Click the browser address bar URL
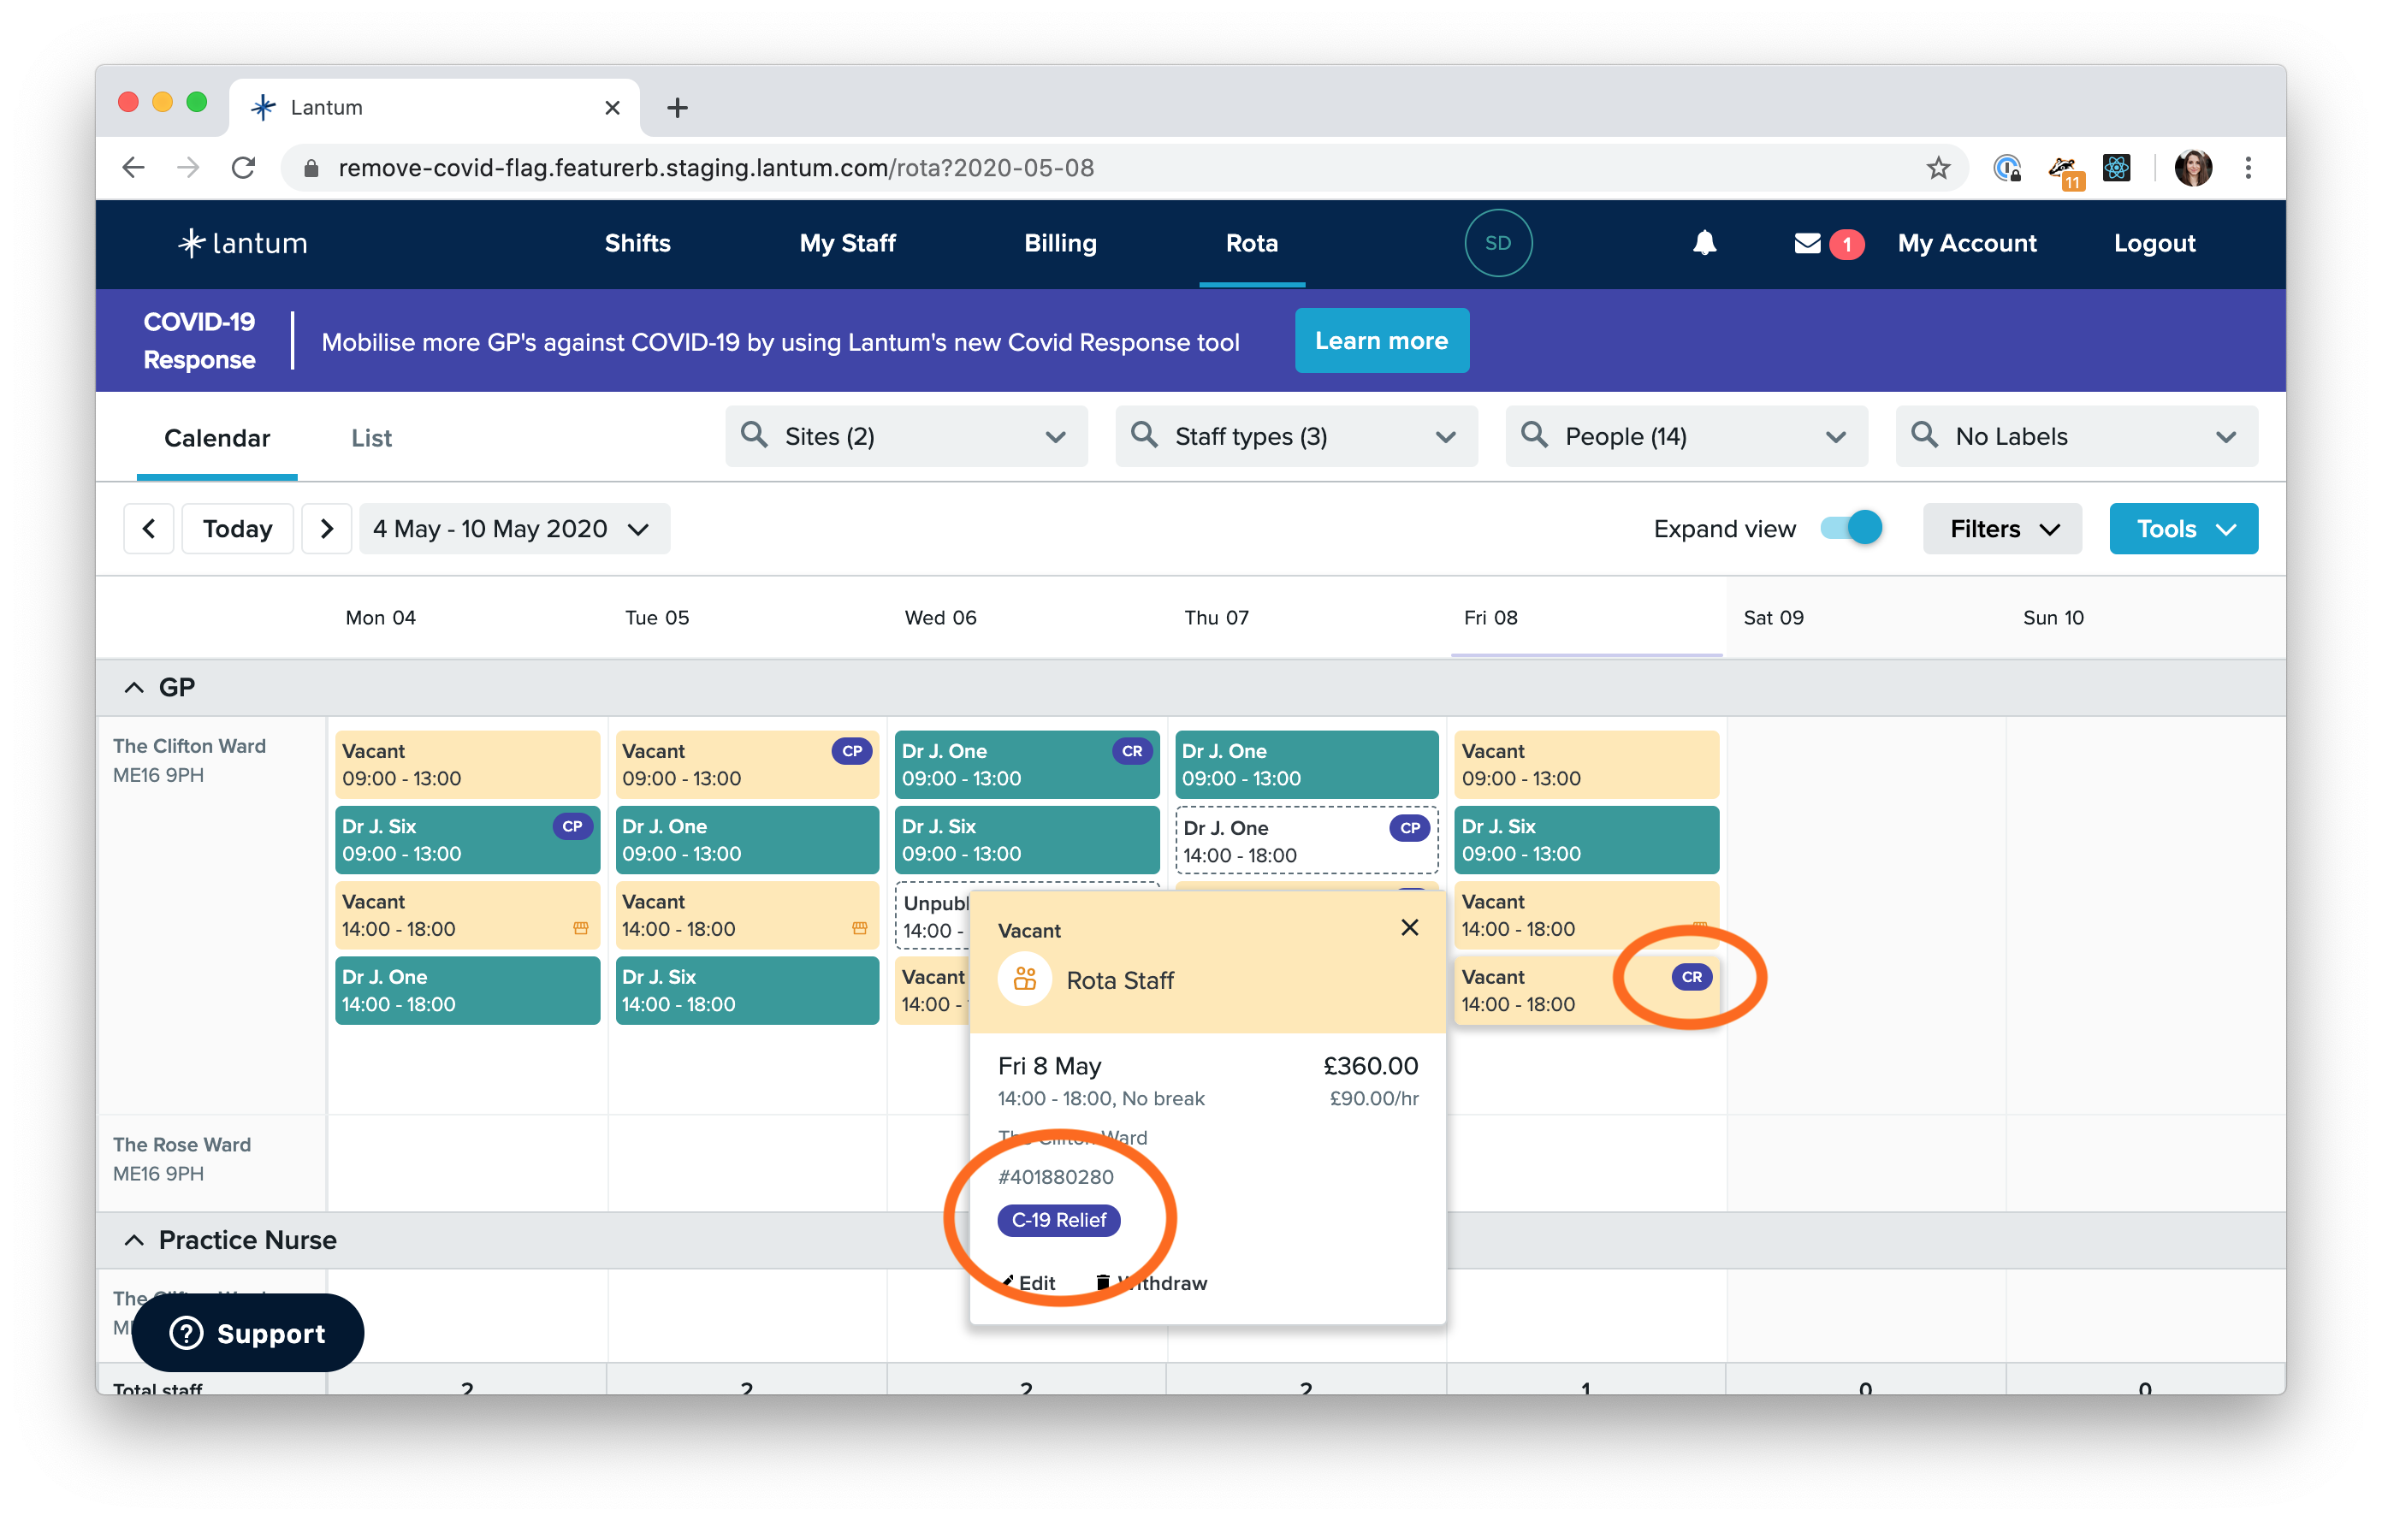 click(x=716, y=169)
